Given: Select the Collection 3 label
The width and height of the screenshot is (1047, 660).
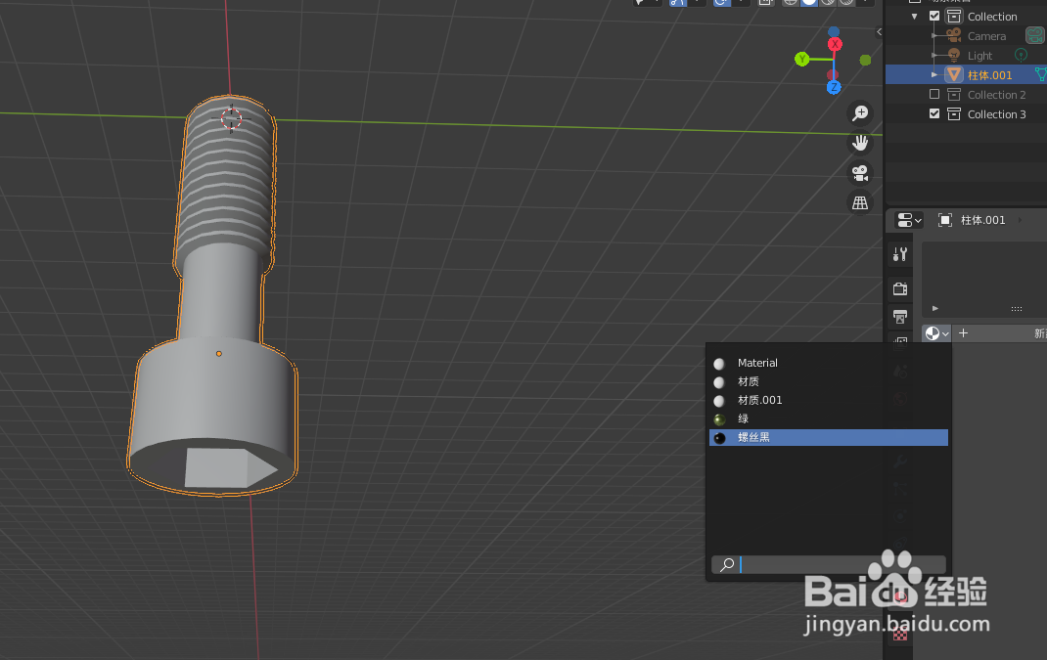Looking at the screenshot, I should pyautogui.click(x=996, y=114).
